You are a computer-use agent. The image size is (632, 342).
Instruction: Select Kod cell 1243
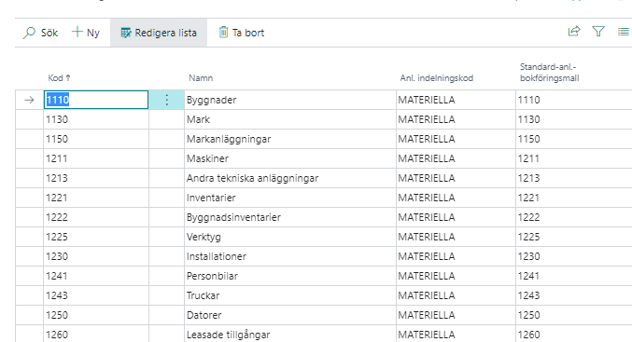click(96, 295)
